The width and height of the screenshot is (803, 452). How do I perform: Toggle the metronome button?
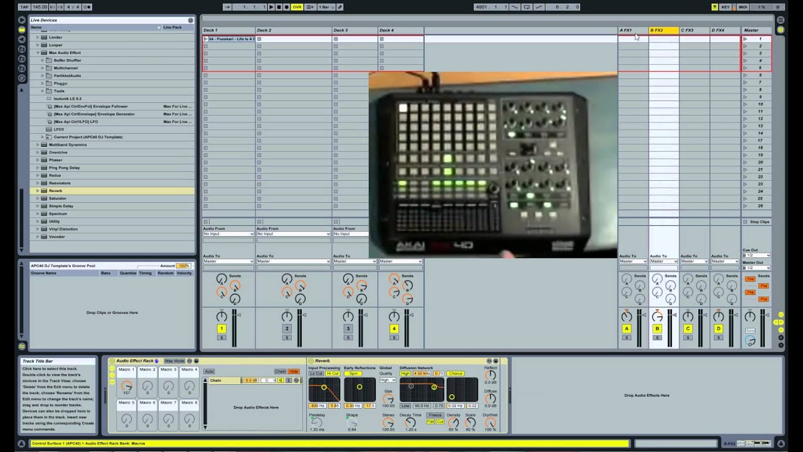87,7
